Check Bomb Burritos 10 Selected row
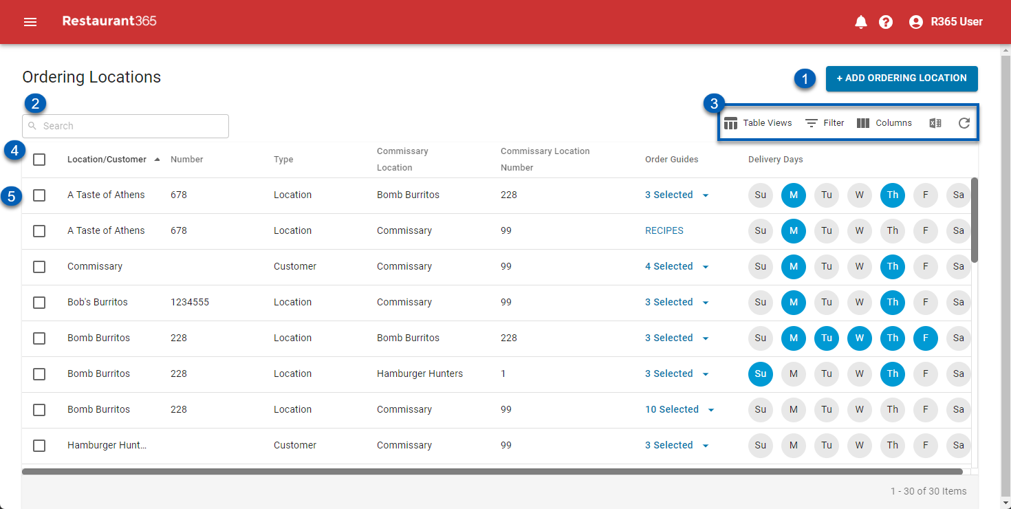The image size is (1011, 509). [x=39, y=410]
